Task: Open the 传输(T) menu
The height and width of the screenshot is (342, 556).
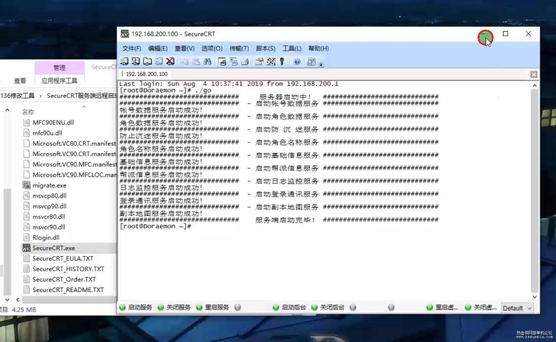Action: (239, 48)
